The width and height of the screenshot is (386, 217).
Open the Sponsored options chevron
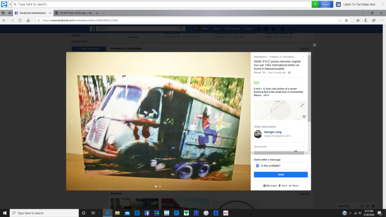pyautogui.click(x=303, y=146)
